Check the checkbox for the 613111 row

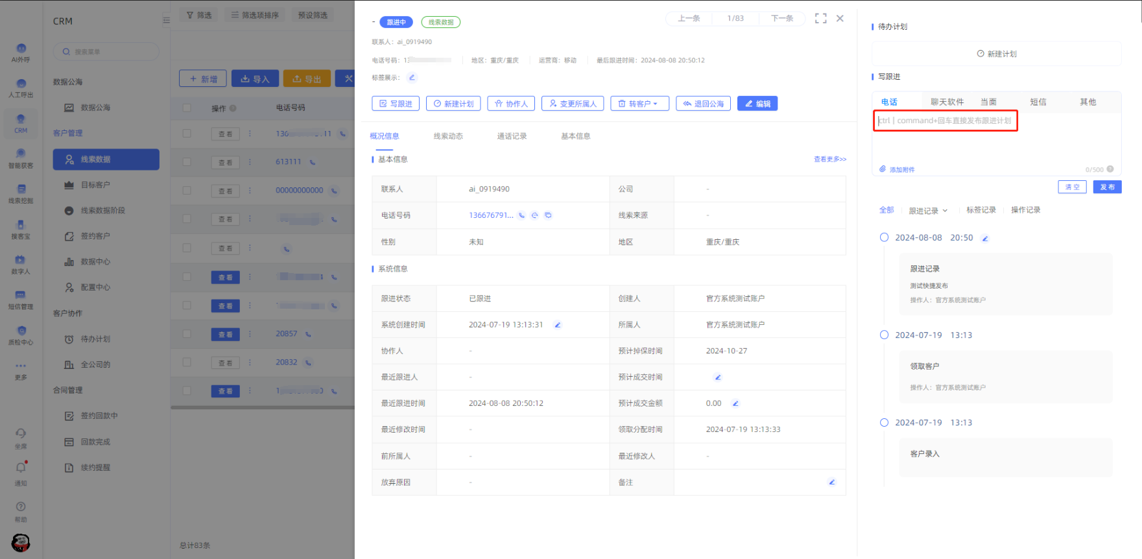[x=187, y=161]
